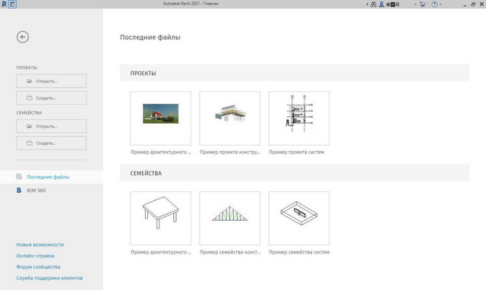
Task: Open the Revit R application menu icon
Action: (x=4, y=5)
